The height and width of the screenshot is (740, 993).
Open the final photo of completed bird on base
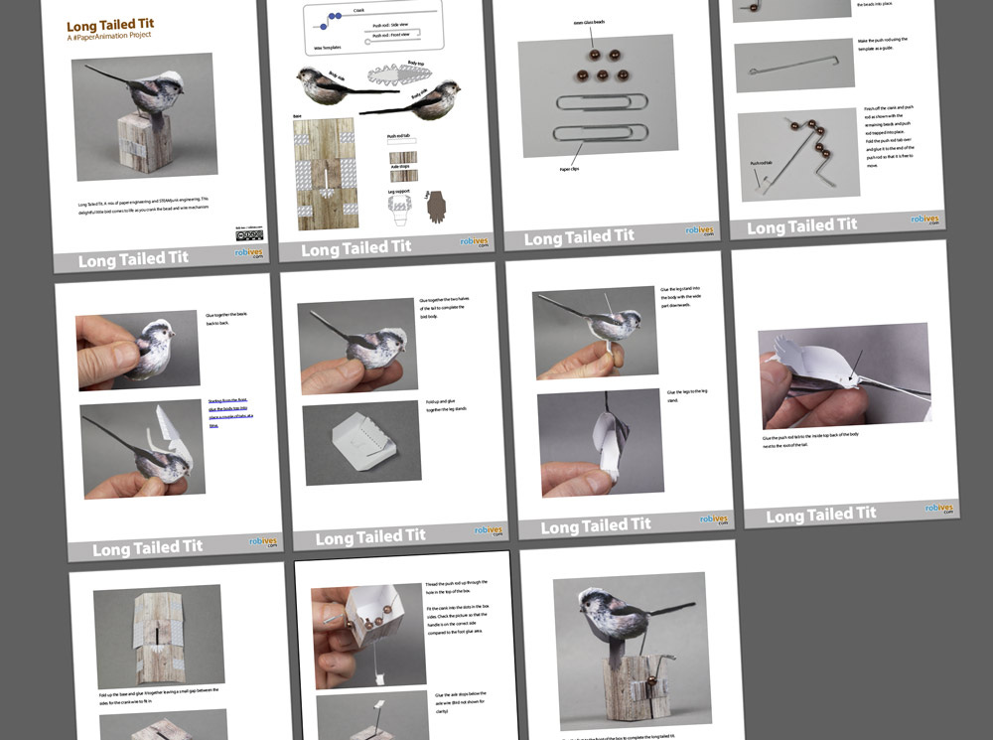tap(632, 652)
